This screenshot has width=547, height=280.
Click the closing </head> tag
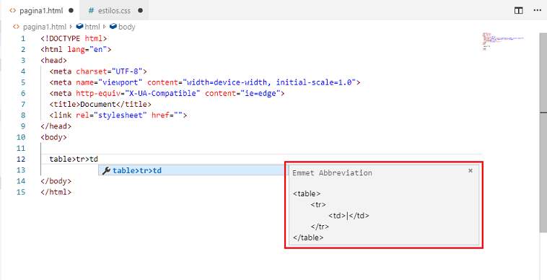coord(56,126)
